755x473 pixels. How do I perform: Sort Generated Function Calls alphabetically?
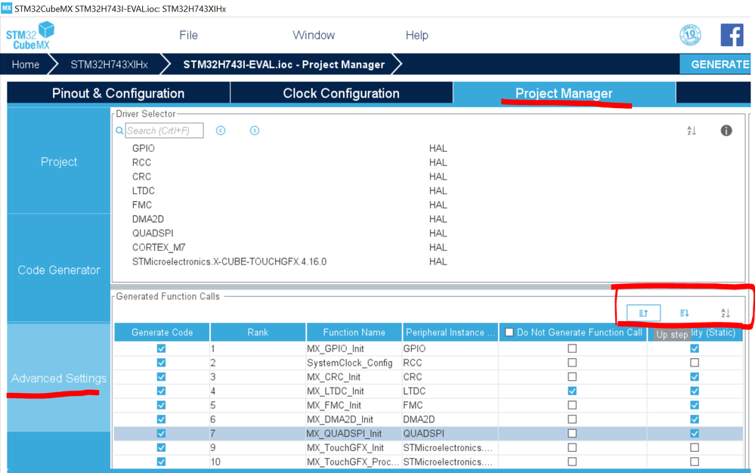click(725, 314)
